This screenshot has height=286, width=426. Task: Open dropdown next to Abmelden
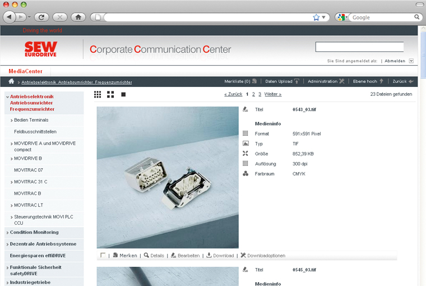(411, 61)
